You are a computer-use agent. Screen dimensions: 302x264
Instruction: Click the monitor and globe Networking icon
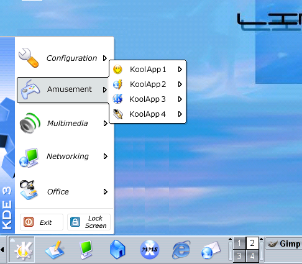click(29, 157)
